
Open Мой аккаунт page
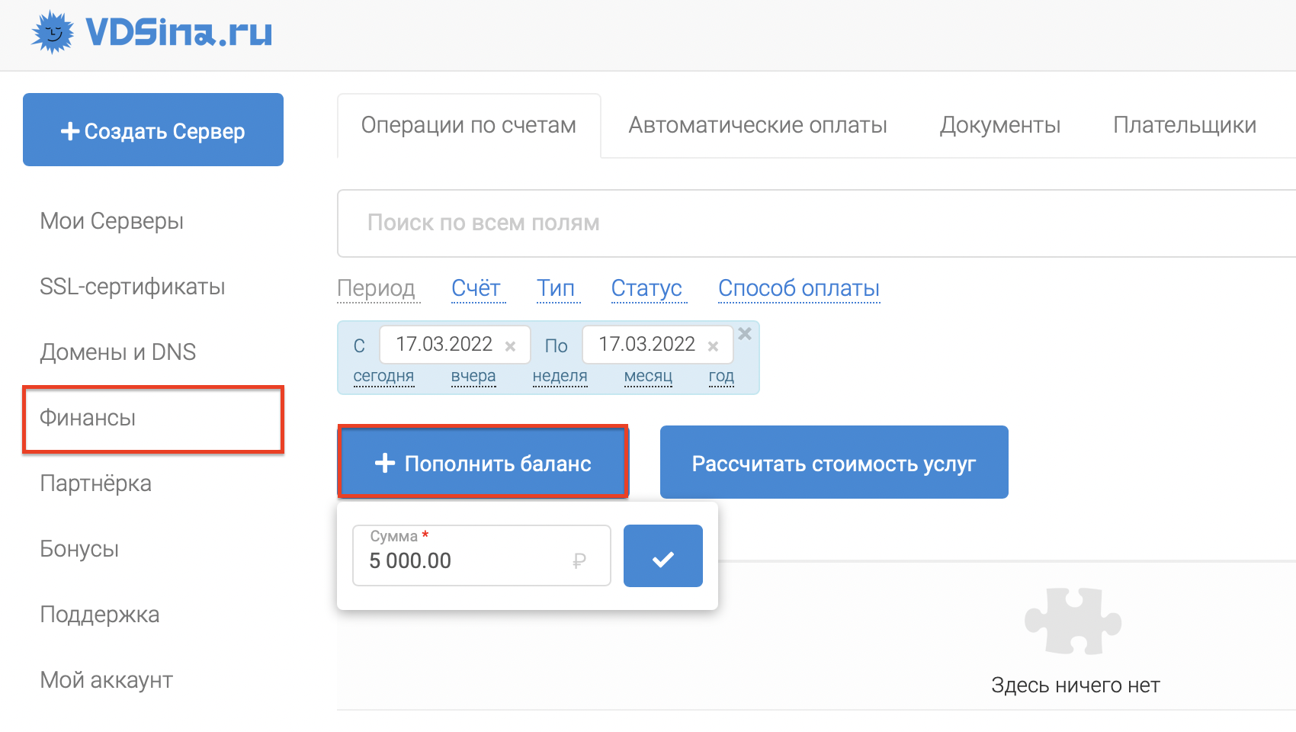pos(107,680)
